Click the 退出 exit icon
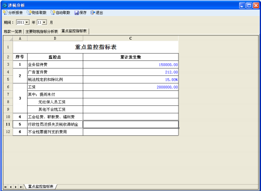The height and width of the screenshot is (191, 261). 93,13
